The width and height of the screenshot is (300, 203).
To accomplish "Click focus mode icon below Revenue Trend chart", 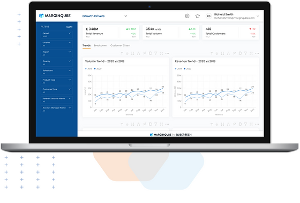I will pos(251,124).
